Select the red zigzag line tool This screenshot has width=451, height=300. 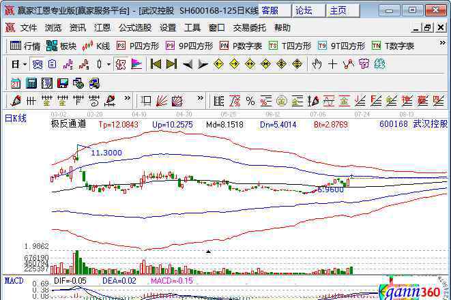(x=349, y=64)
